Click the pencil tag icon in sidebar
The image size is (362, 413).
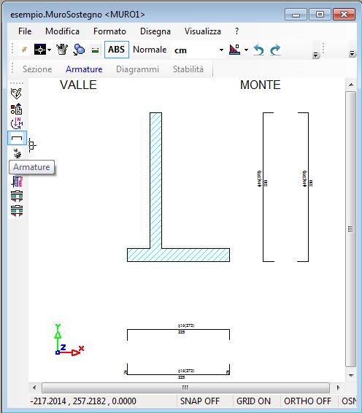[16, 93]
